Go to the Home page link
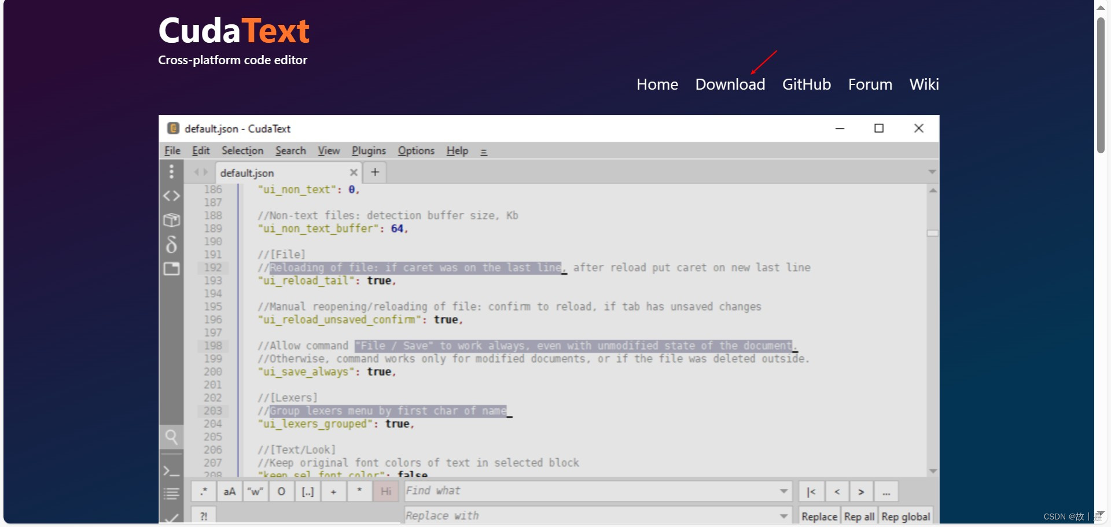This screenshot has width=1111, height=527. point(657,84)
